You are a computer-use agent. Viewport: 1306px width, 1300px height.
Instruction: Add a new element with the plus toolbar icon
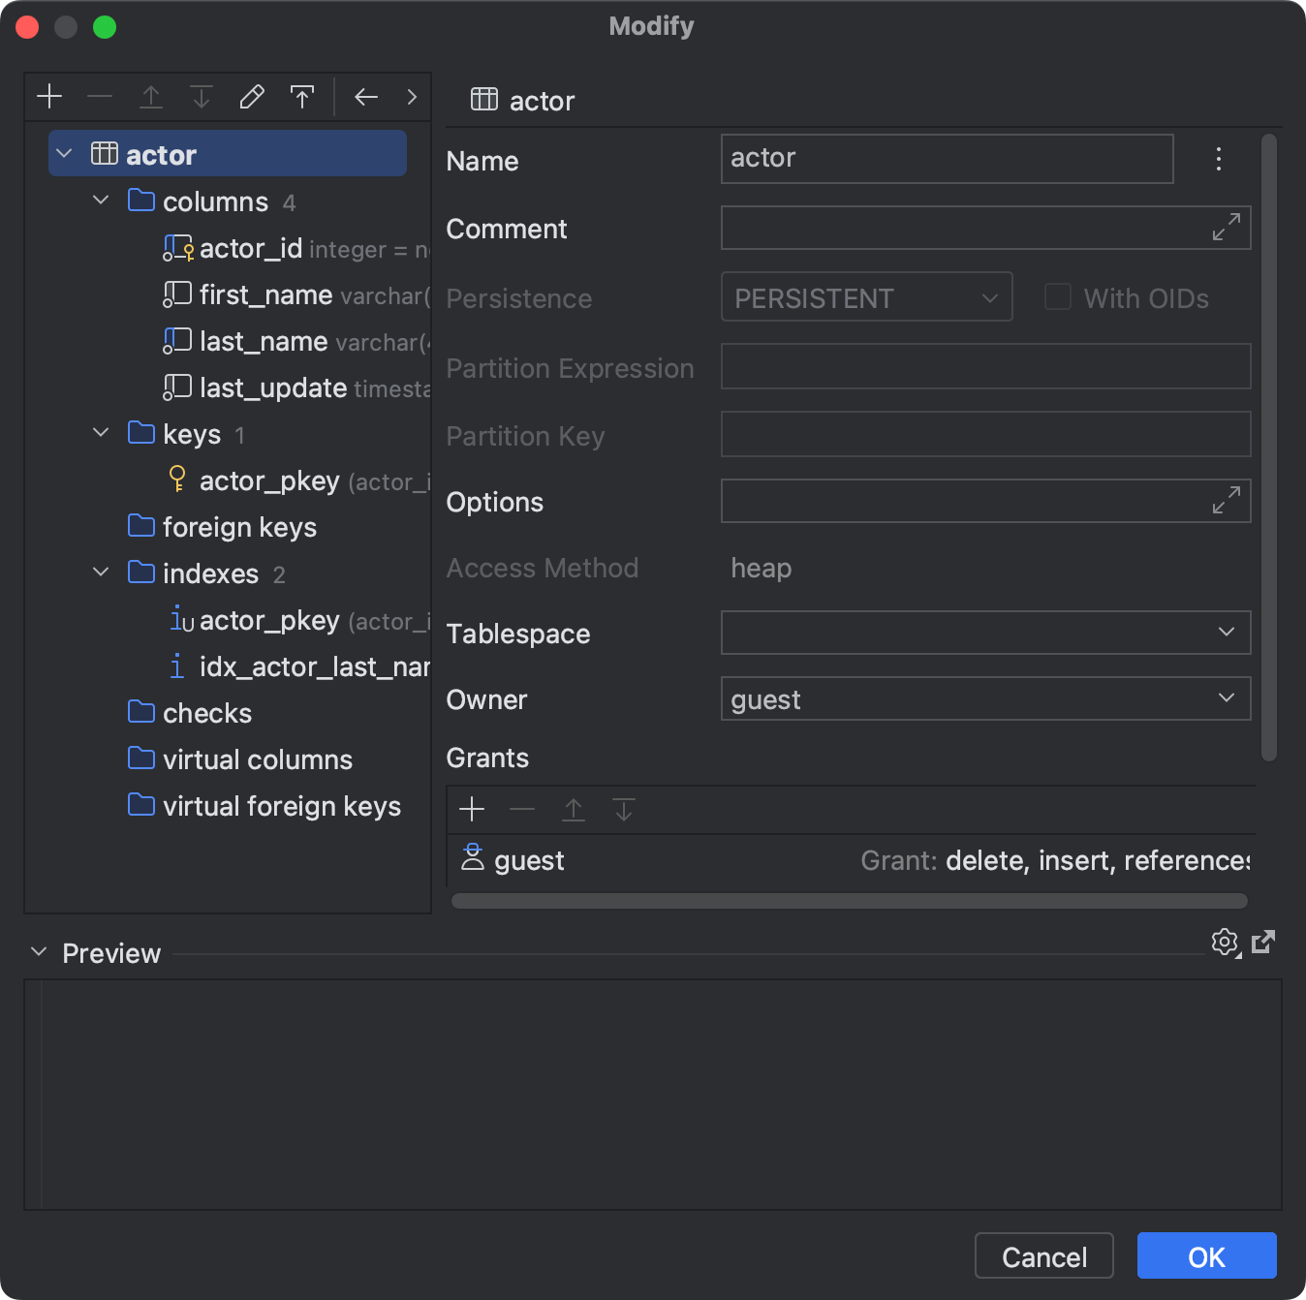pos(48,96)
